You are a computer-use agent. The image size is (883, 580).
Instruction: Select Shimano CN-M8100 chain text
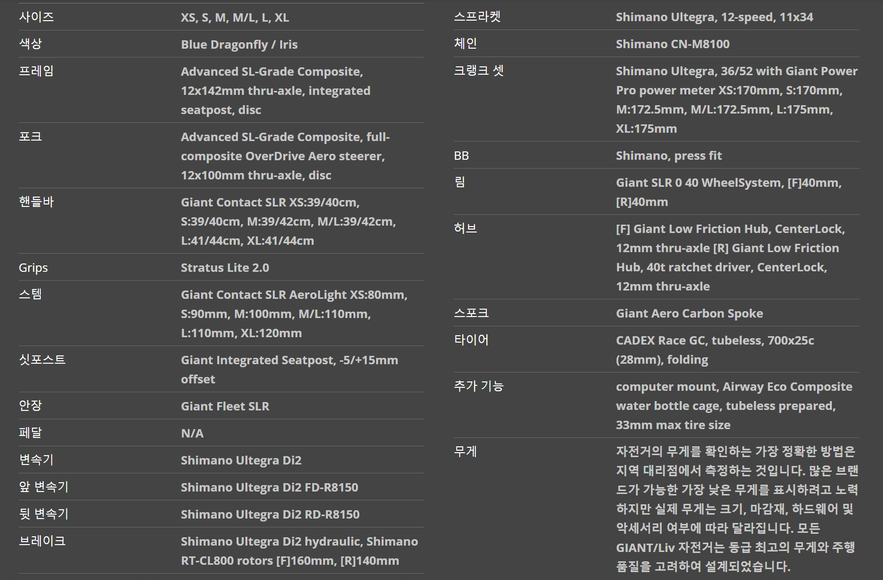673,44
